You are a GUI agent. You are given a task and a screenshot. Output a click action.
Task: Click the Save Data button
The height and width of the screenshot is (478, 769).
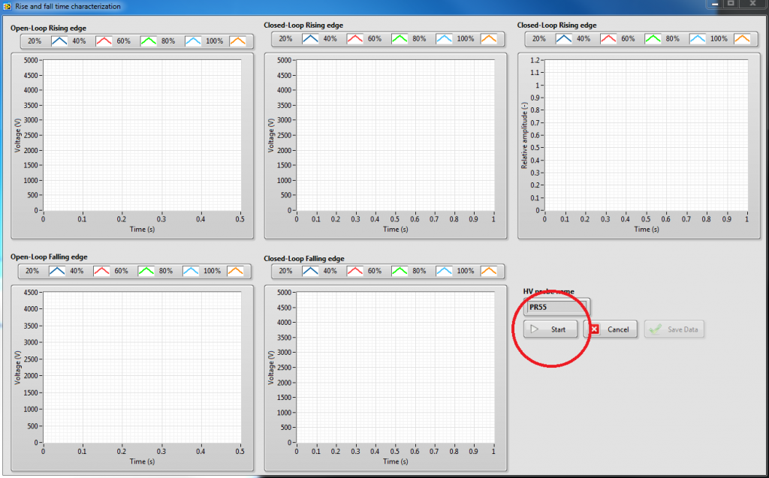click(x=674, y=329)
